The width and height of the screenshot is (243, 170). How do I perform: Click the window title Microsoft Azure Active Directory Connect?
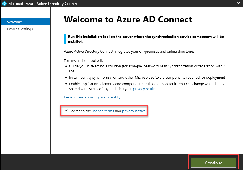[43, 4]
